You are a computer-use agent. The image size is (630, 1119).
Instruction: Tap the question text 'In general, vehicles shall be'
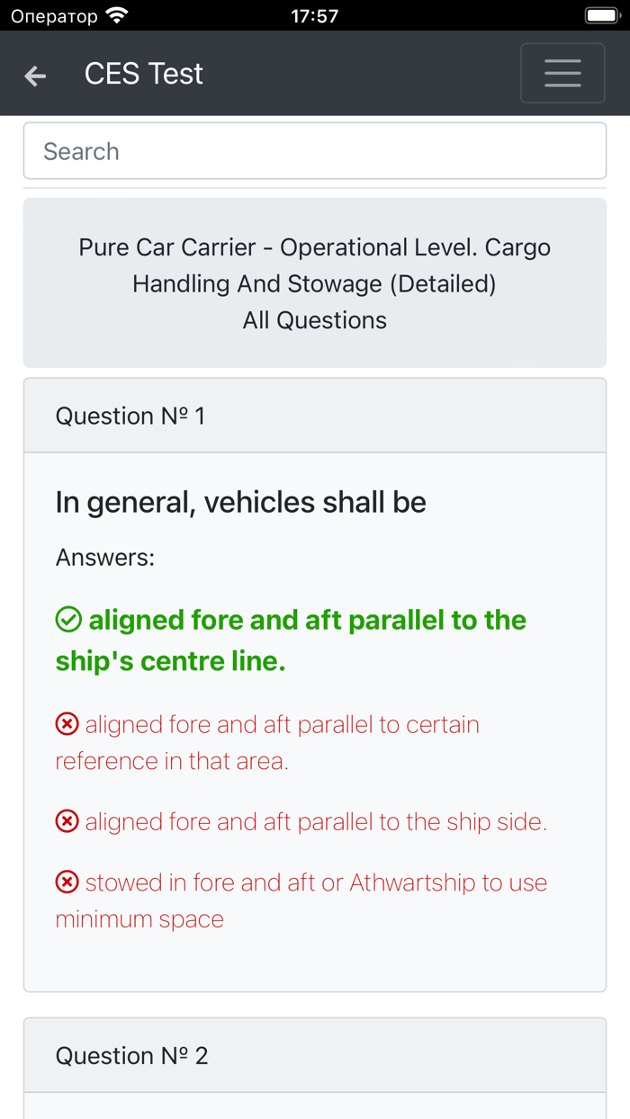coord(240,502)
